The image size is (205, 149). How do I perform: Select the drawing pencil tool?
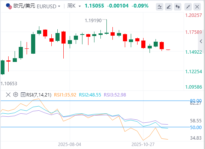[169, 7]
